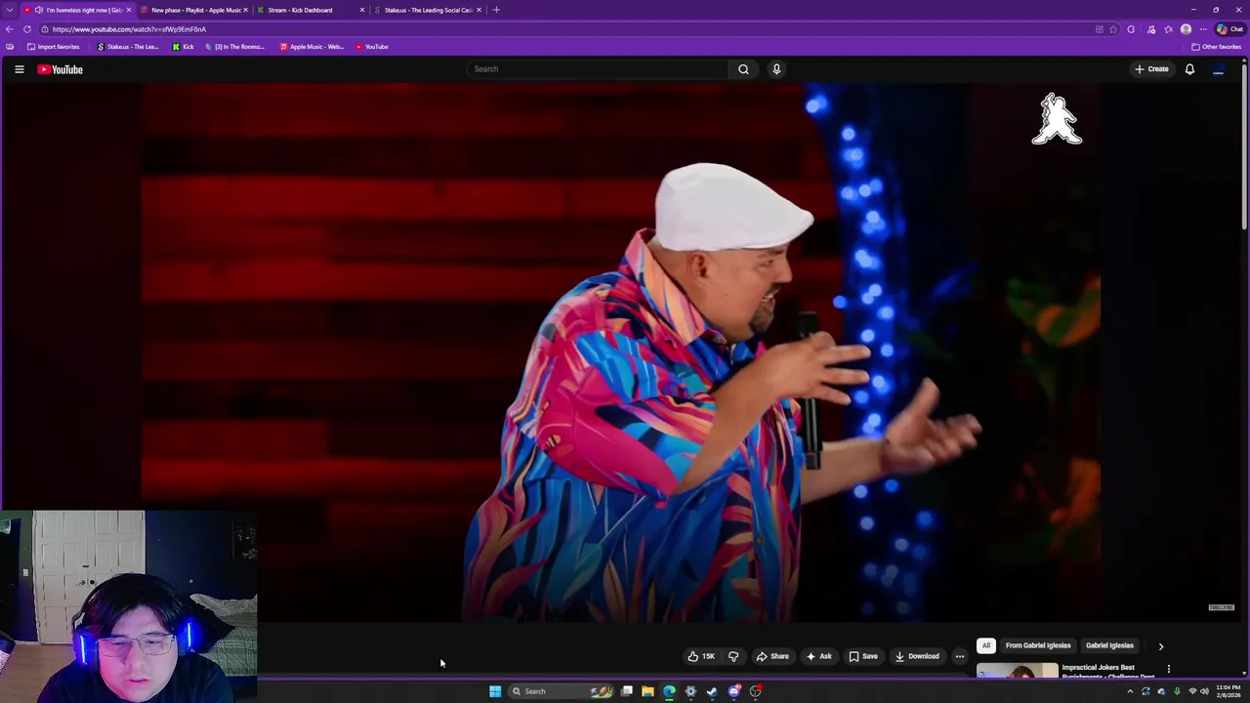Open the YouTube bookmark in favorites bar
Screen dimensions: 1250x703
(x=371, y=47)
